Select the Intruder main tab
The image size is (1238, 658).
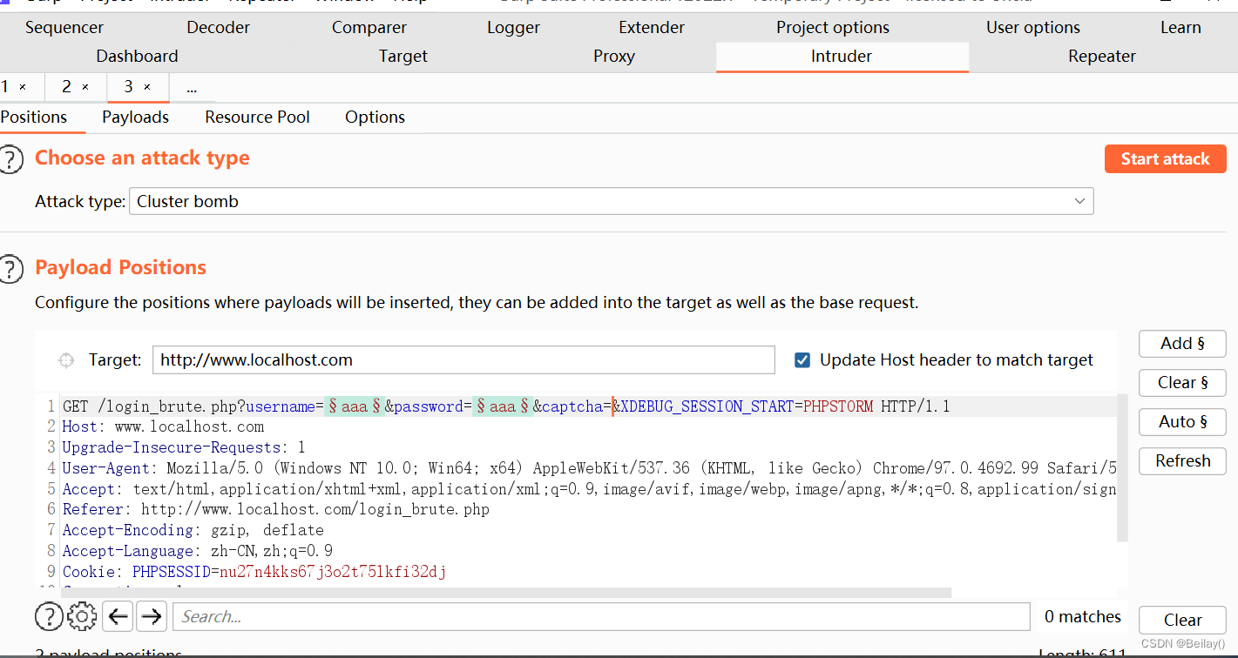pyautogui.click(x=842, y=56)
